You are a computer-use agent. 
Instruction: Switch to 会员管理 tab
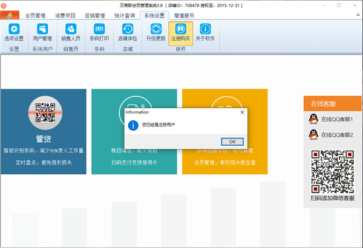[x=35, y=15]
